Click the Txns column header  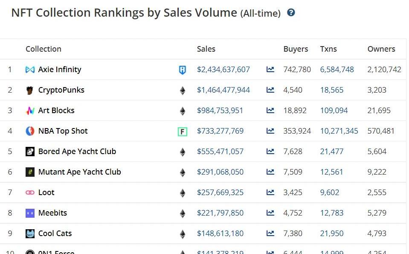point(328,49)
